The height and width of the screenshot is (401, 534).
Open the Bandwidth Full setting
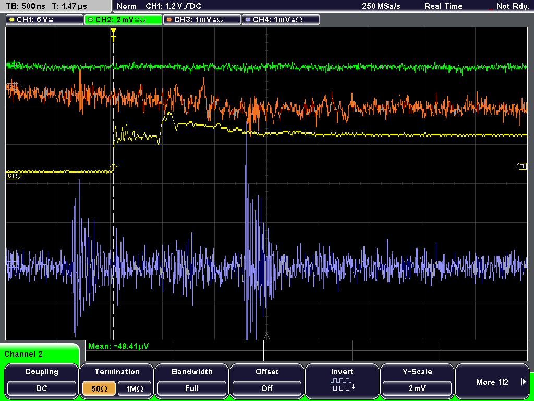(x=192, y=381)
